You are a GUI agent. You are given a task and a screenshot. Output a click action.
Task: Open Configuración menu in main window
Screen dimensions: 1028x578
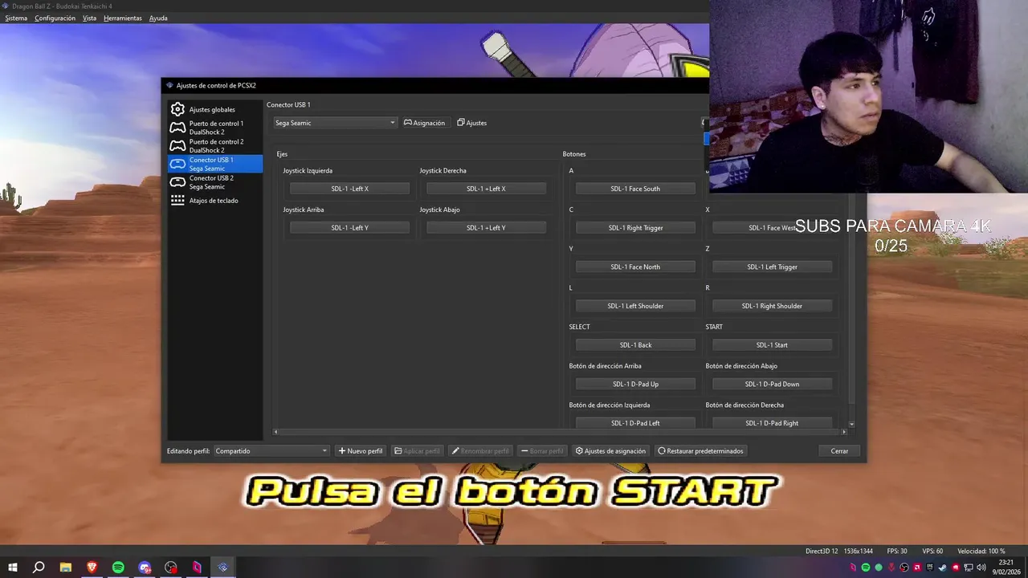[55, 18]
